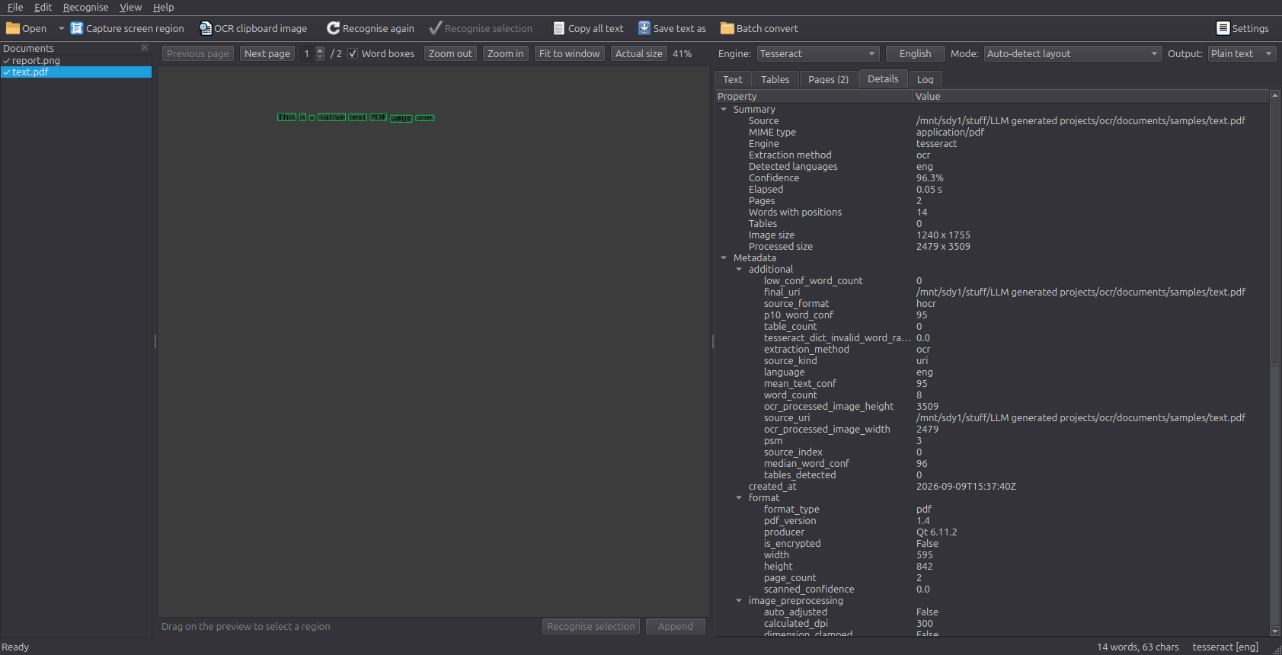Screen dimensions: 1282x655
Task: Click the Recognise selection checkmark icon
Action: pos(435,28)
